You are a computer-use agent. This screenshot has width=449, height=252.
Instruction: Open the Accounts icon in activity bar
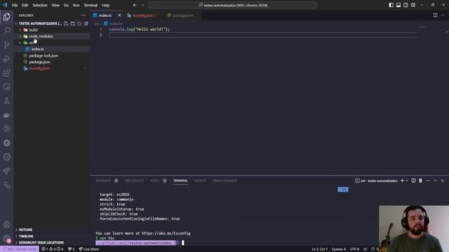(6, 225)
